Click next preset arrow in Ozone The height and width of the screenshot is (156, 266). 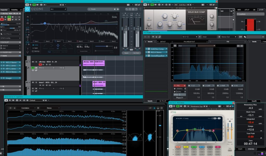click(x=118, y=9)
